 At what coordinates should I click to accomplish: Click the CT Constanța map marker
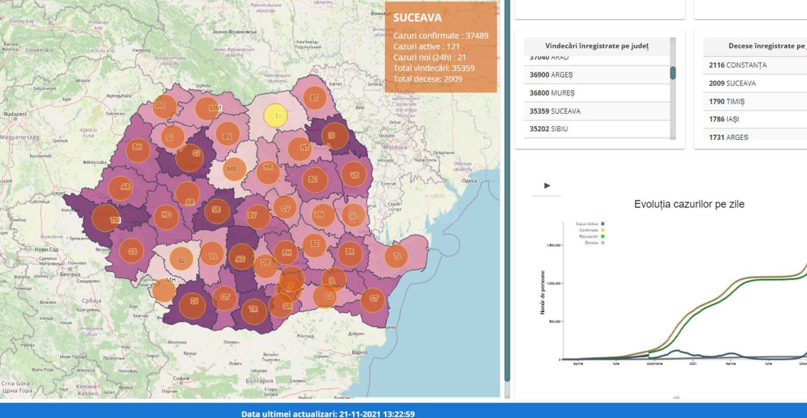(372, 299)
